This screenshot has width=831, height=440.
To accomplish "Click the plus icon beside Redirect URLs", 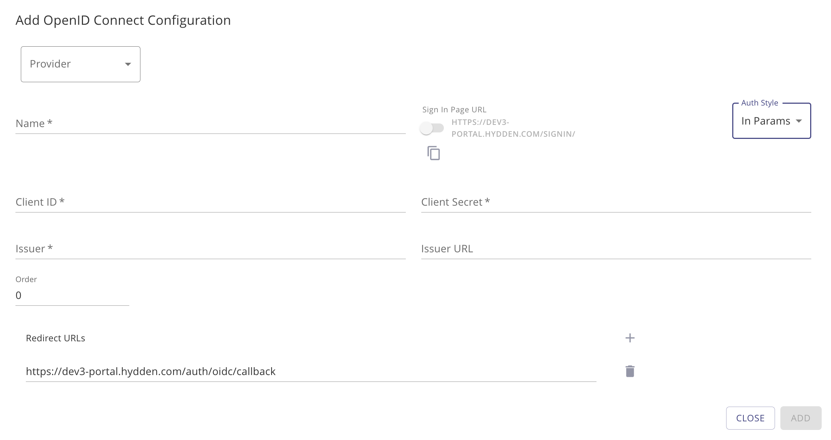I will coord(630,338).
